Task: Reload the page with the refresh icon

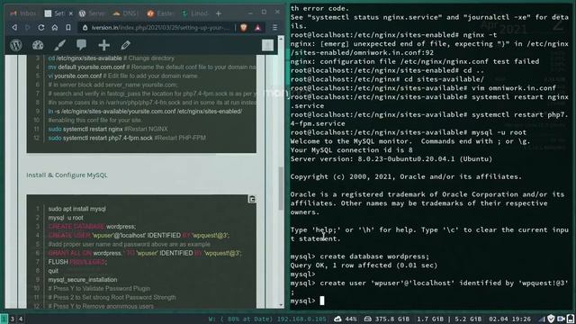Action: pyautogui.click(x=41, y=28)
